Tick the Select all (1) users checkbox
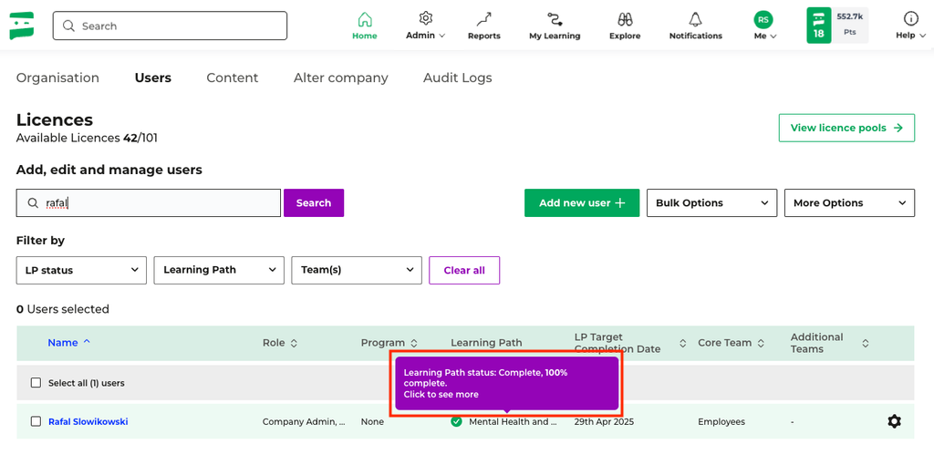The image size is (934, 455). click(36, 383)
